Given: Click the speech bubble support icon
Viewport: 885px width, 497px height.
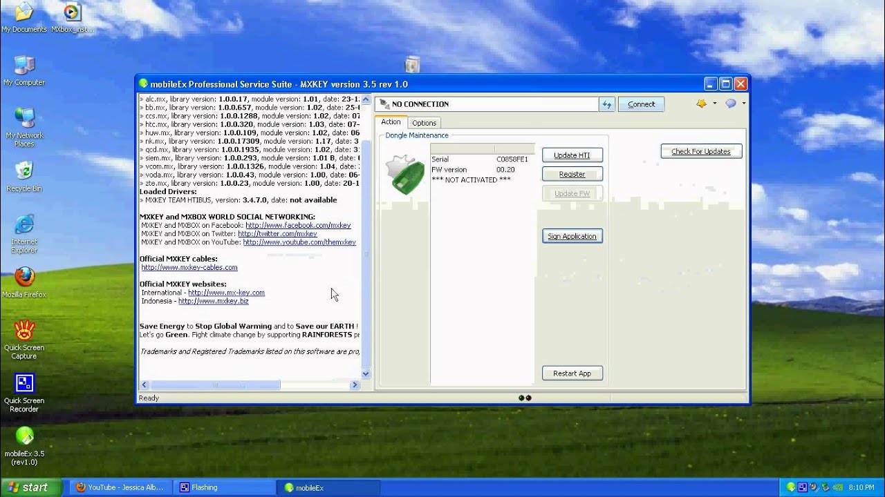Looking at the screenshot, I should (731, 104).
